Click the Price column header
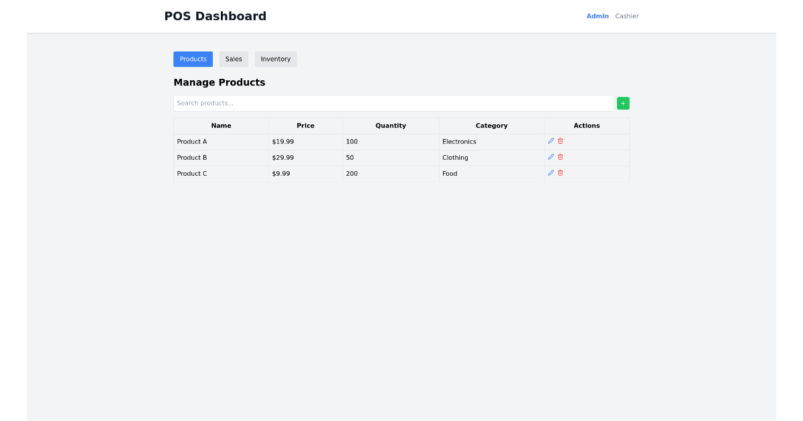Screen dimensions: 803x421 pos(305,126)
